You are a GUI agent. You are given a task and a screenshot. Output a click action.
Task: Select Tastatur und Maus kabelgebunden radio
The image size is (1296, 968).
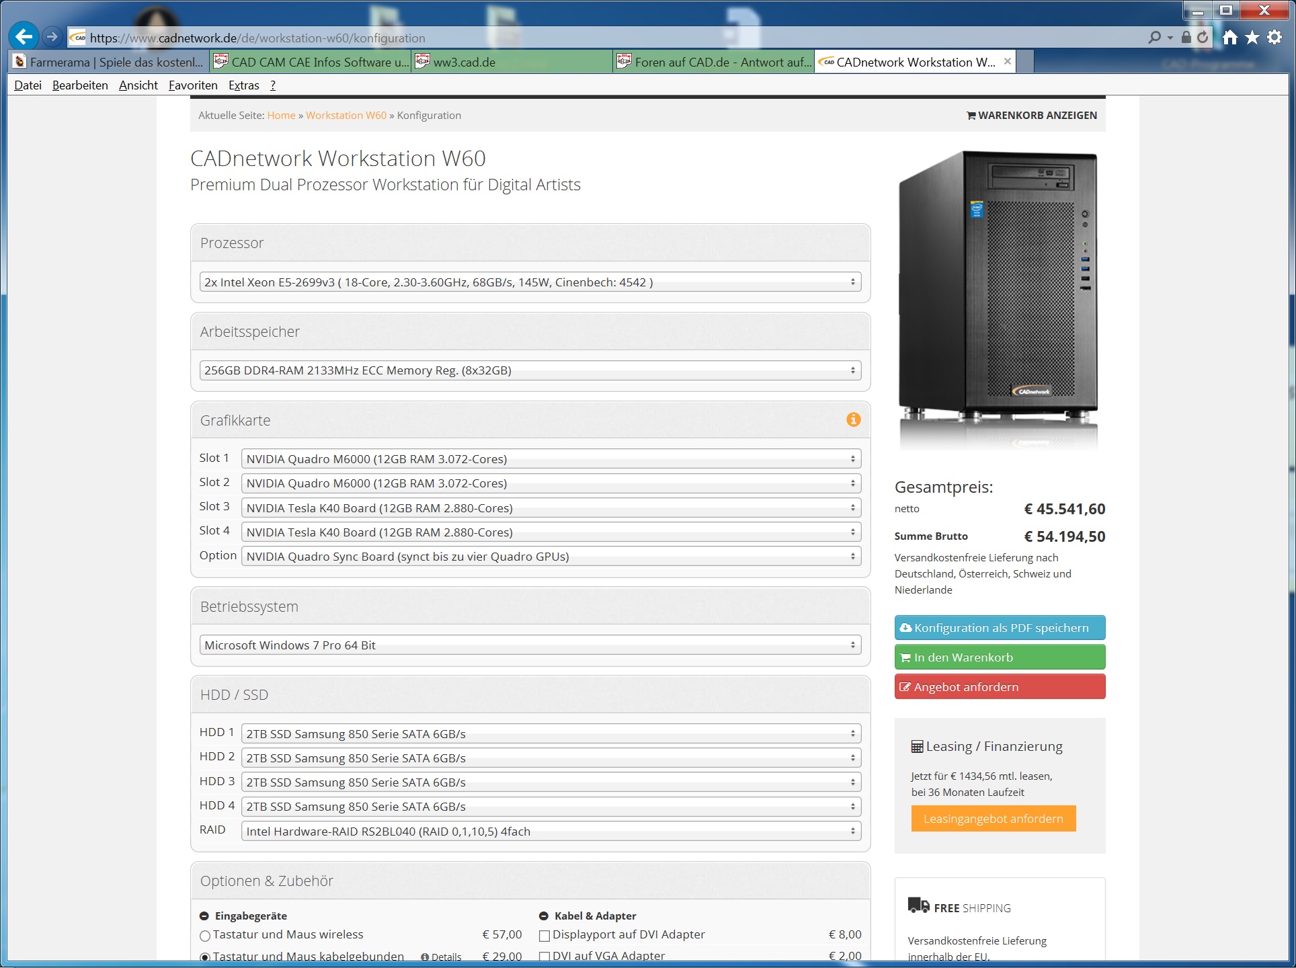coord(205,957)
